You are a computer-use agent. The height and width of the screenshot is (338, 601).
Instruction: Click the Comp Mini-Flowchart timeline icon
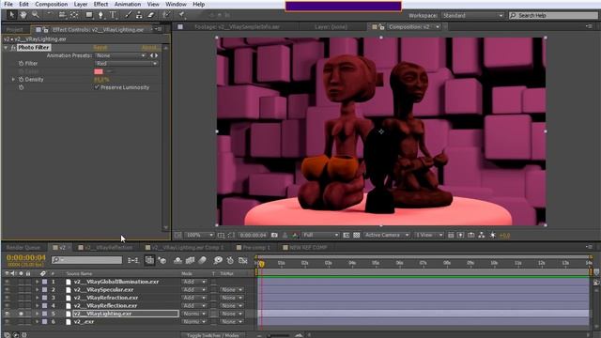(133, 260)
